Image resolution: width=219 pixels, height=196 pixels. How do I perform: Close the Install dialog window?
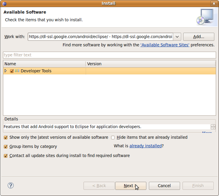pos(214,3)
